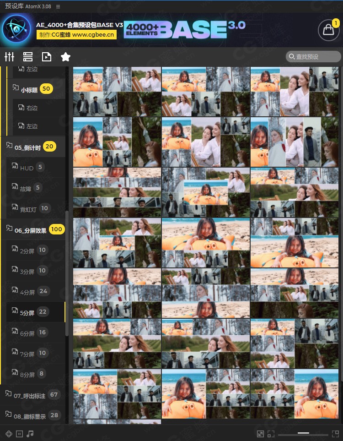Screen dimensions: 343x441
Task: Switch to the list layout view icon
Action: point(27,57)
